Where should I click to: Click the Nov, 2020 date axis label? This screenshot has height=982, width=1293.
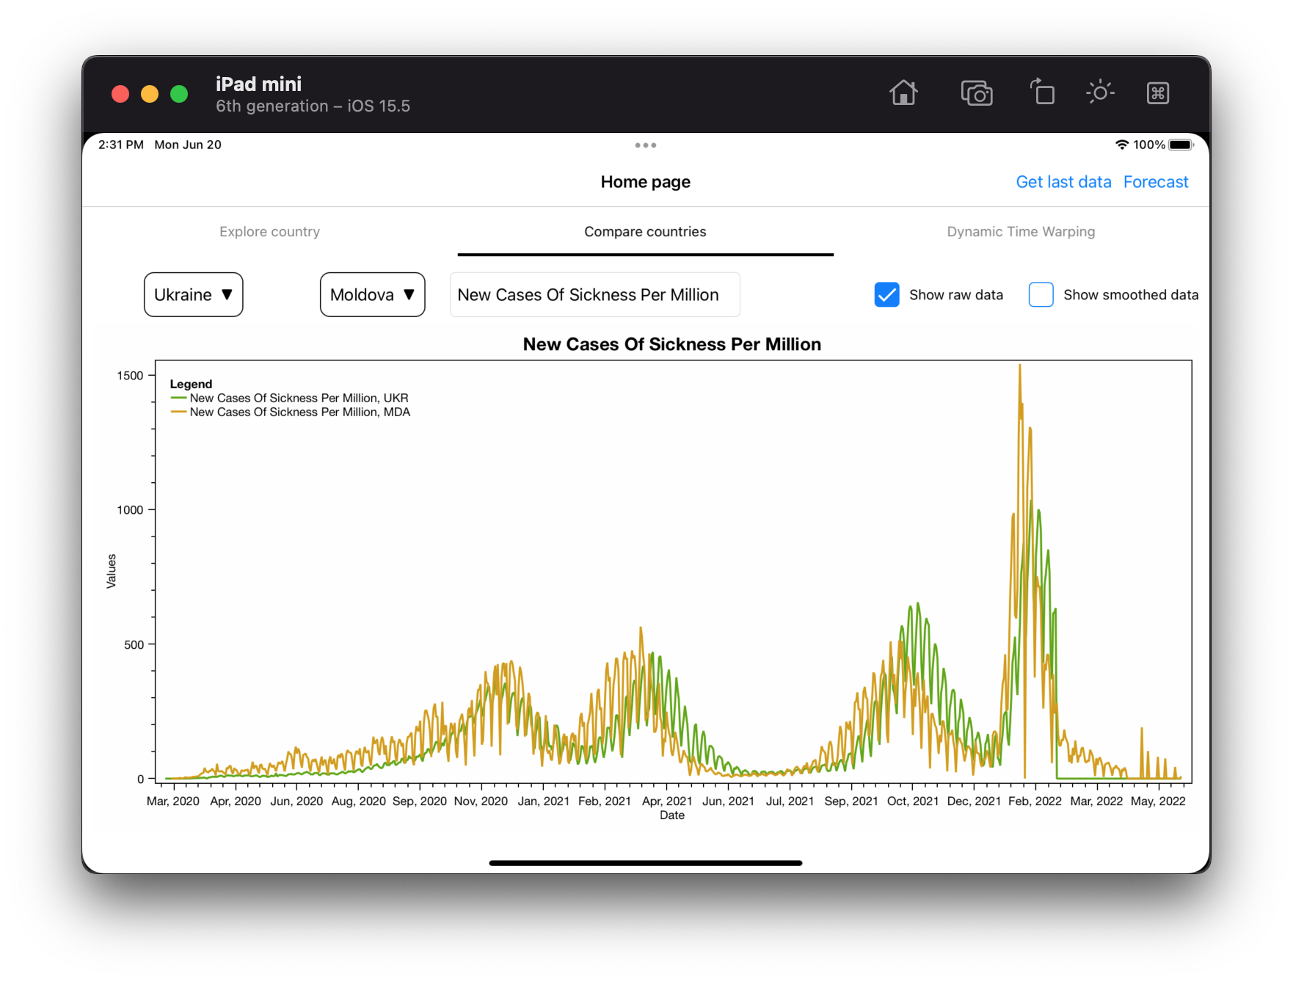[481, 801]
